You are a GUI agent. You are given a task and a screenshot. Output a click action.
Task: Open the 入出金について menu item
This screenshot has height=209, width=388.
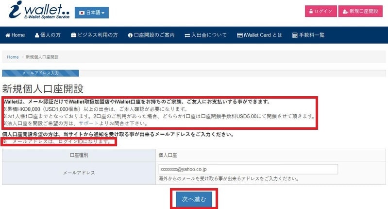pos(205,35)
